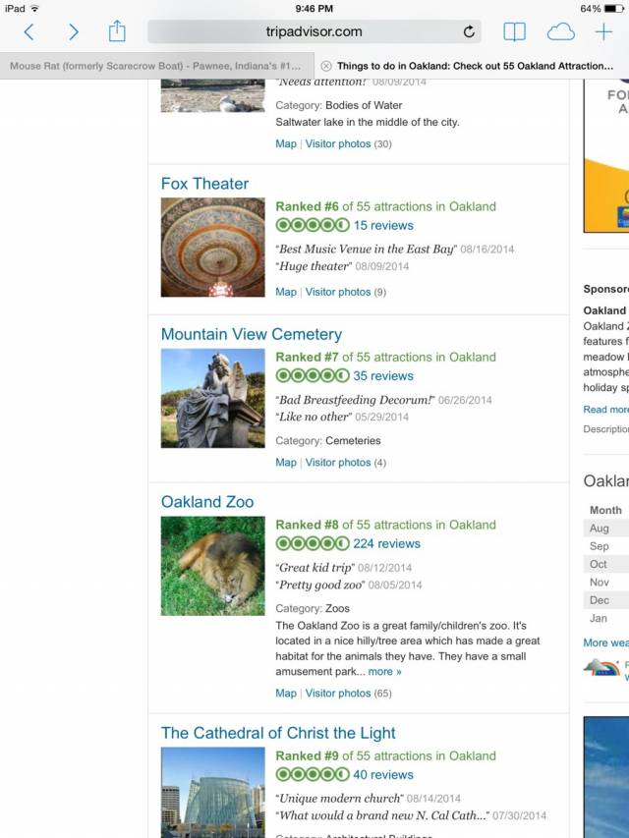Open the "Great kid trip" review
Viewport: 629px width, 838px height.
coord(315,568)
